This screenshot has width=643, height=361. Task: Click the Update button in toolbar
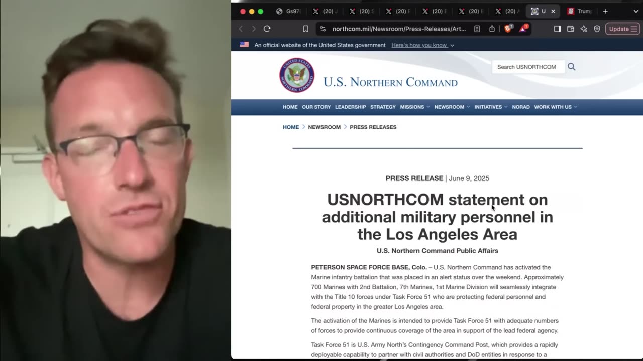click(x=622, y=29)
